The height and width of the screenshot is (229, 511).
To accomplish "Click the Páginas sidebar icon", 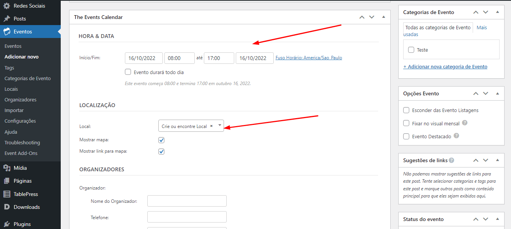I will point(7,181).
